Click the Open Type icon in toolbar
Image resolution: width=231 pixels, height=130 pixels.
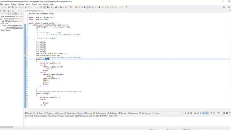[x=76, y=7]
